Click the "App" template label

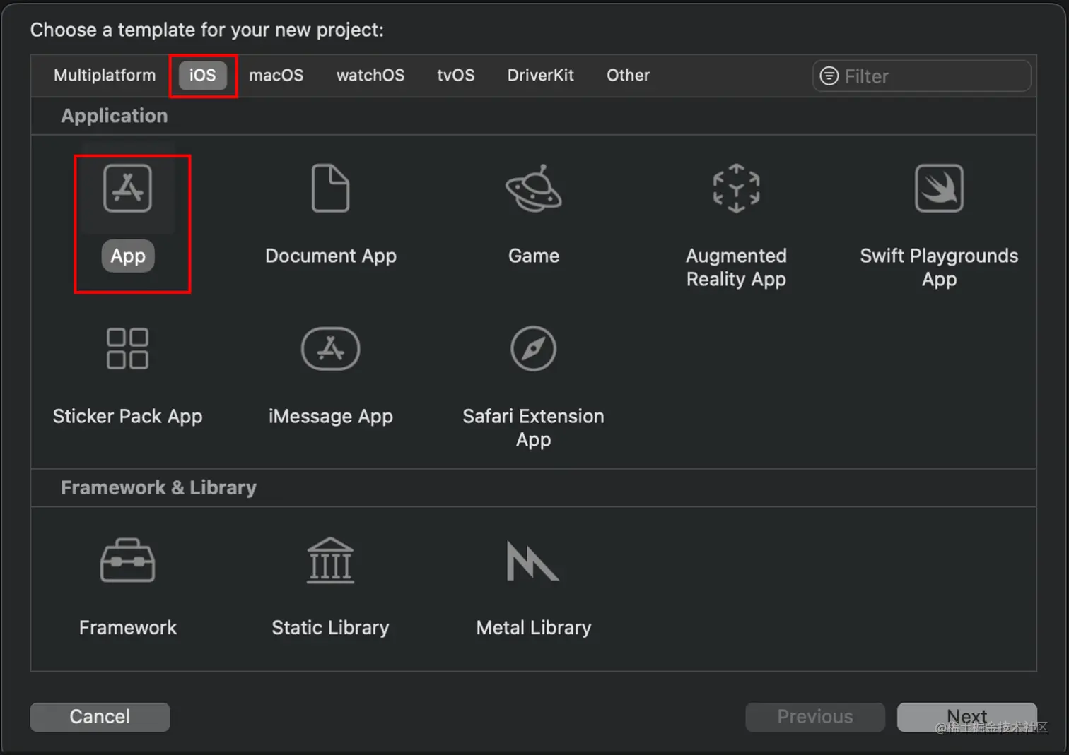coord(128,256)
